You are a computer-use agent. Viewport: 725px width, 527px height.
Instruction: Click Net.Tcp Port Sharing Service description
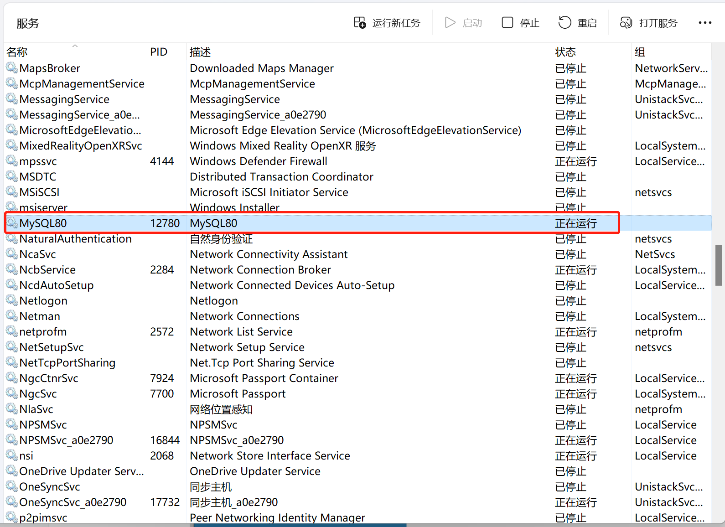(262, 362)
